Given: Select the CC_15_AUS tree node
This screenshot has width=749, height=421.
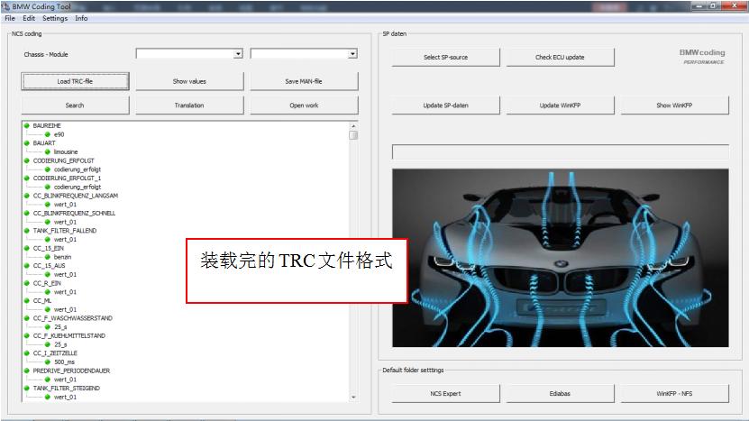Looking at the screenshot, I should pyautogui.click(x=49, y=266).
